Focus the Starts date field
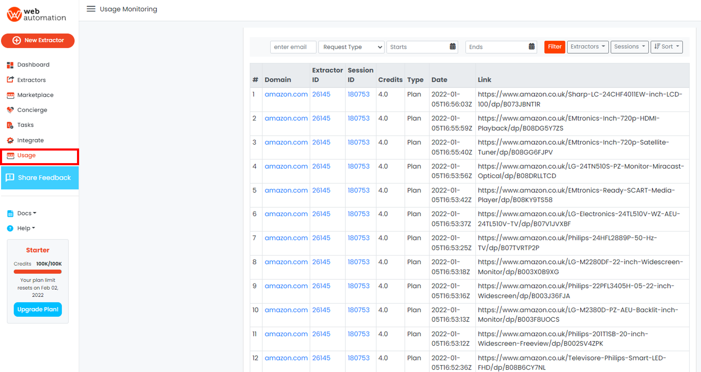 coord(422,47)
